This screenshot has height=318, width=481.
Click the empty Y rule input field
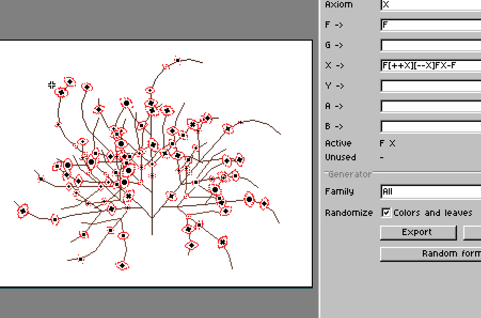[x=431, y=86]
